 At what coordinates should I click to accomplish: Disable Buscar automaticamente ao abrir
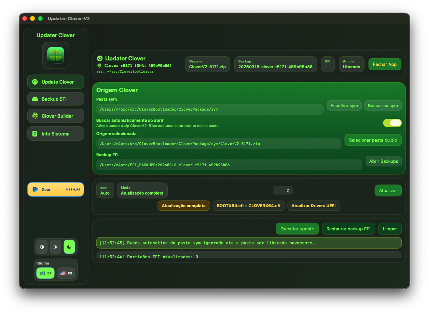pos(392,123)
